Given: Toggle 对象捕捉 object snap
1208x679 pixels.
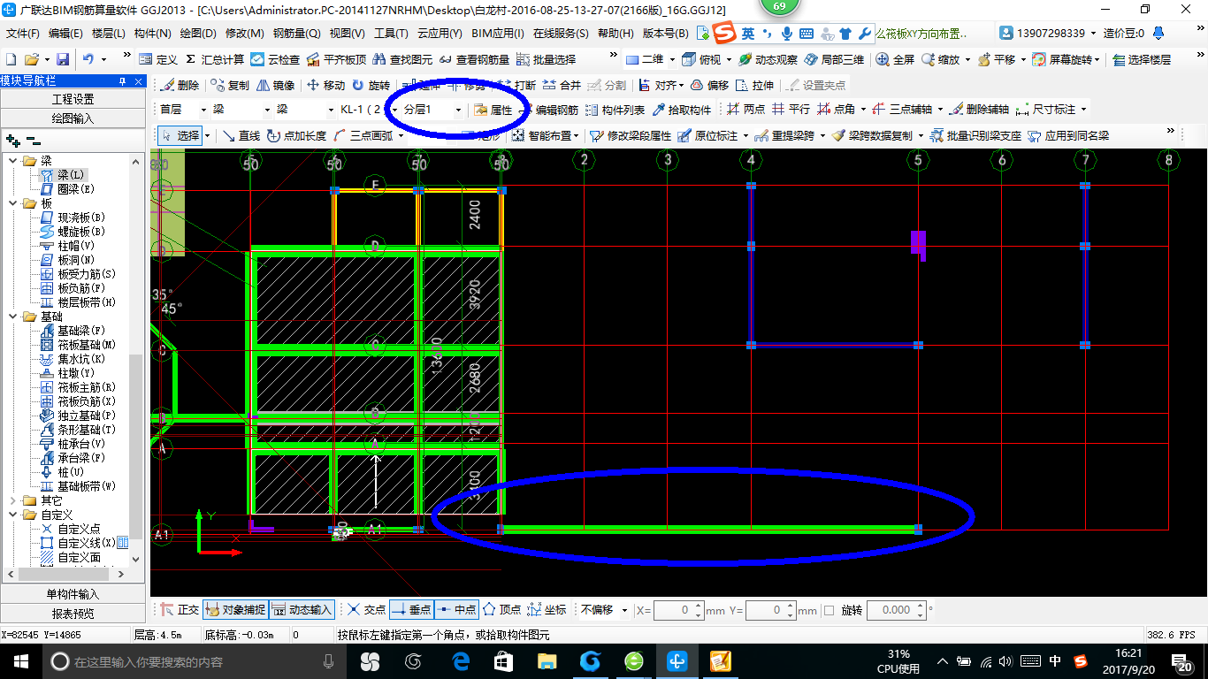Looking at the screenshot, I should click(235, 610).
